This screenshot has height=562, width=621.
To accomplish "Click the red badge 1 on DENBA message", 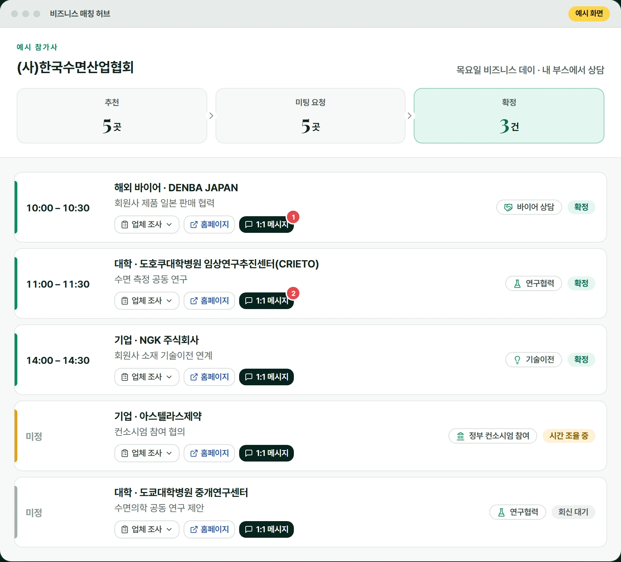I will click(x=293, y=217).
